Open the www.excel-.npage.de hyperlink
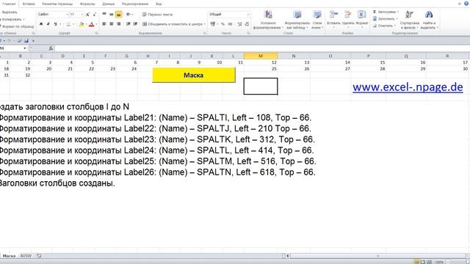 (x=408, y=87)
